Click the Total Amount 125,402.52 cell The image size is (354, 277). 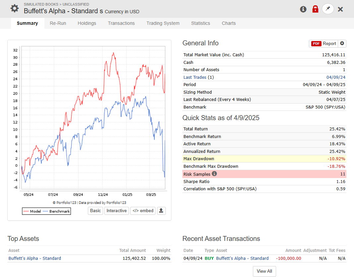(134, 258)
